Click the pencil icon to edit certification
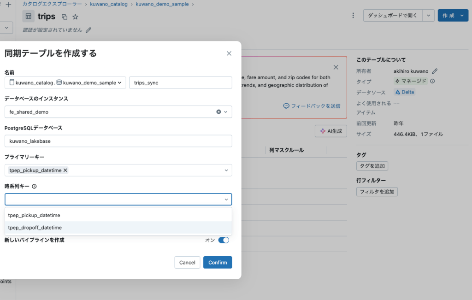Screen dimensions: 472x300 88,30
